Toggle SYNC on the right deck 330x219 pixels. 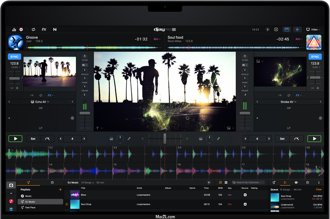pyautogui.click(x=315, y=56)
